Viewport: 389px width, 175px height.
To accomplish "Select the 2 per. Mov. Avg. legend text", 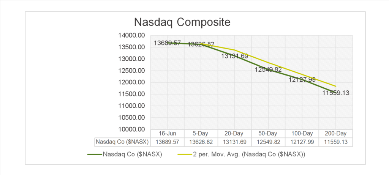I will [x=248, y=155].
